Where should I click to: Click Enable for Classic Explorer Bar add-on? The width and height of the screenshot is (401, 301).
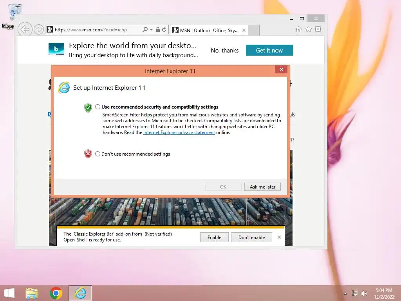pos(214,237)
